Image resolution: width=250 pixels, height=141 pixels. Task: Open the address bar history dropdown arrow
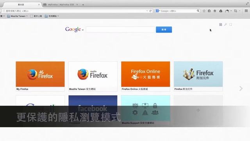point(147,11)
